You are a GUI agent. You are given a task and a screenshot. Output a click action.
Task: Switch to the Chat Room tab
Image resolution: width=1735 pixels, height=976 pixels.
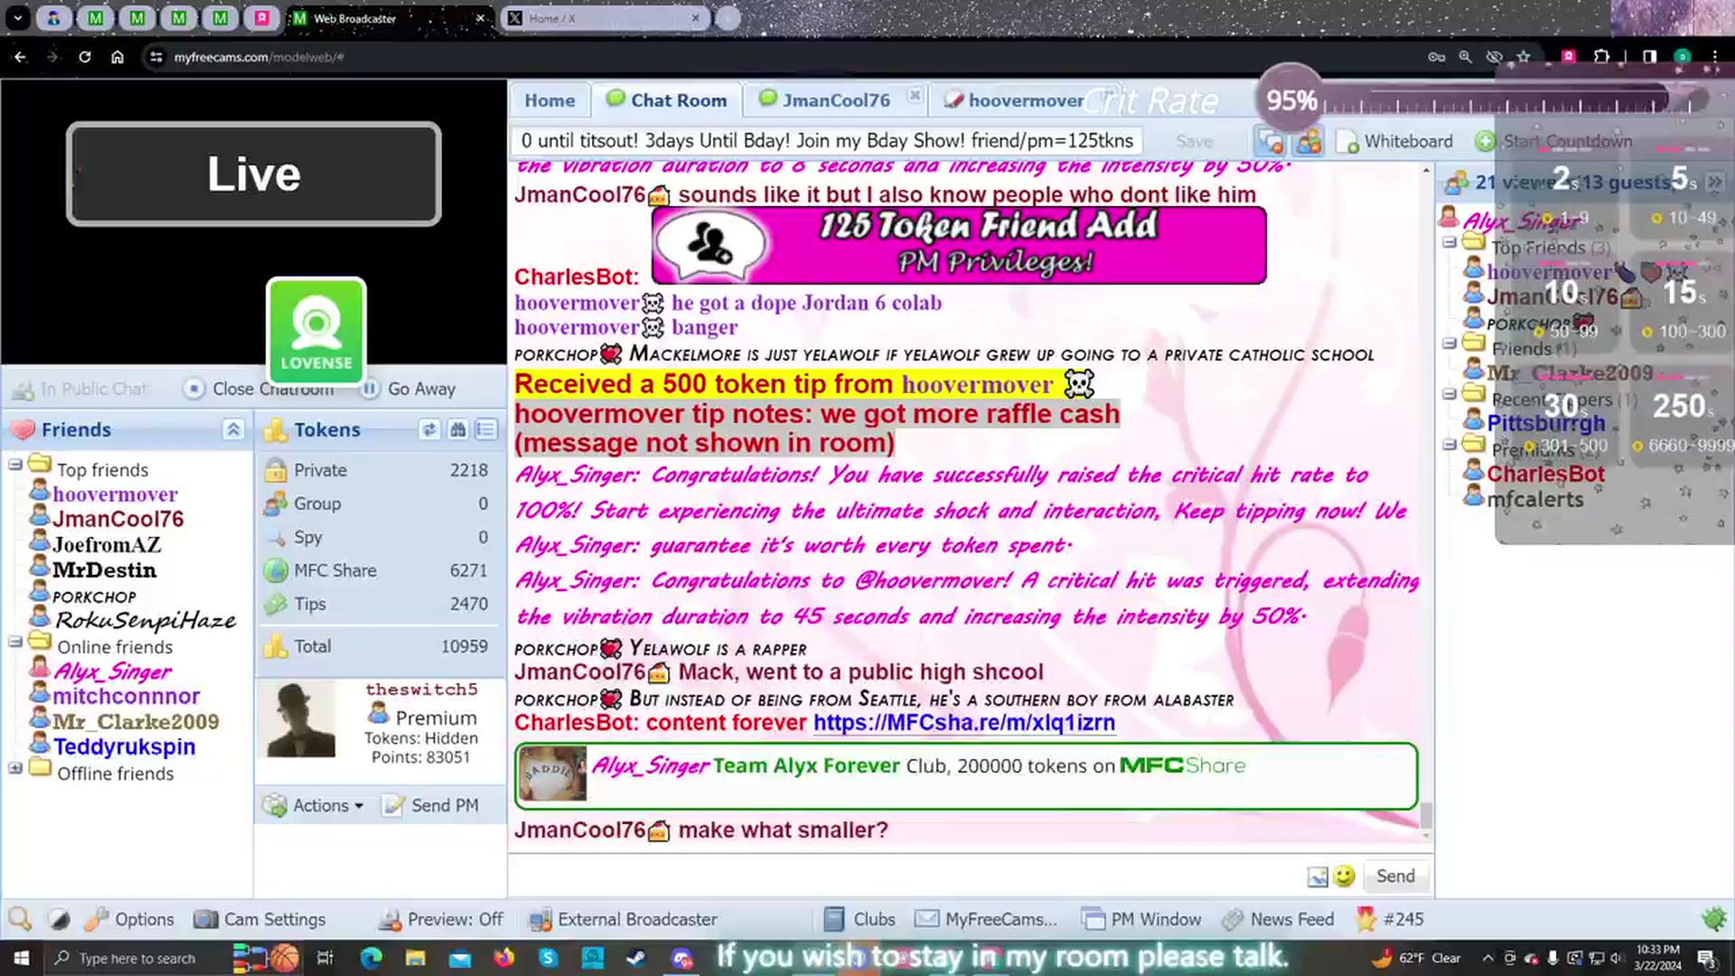[x=667, y=100]
